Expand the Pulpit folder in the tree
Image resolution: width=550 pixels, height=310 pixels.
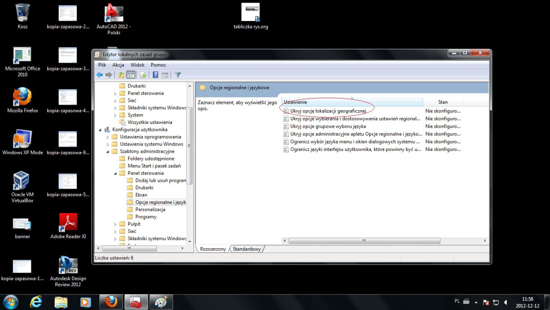click(x=116, y=224)
